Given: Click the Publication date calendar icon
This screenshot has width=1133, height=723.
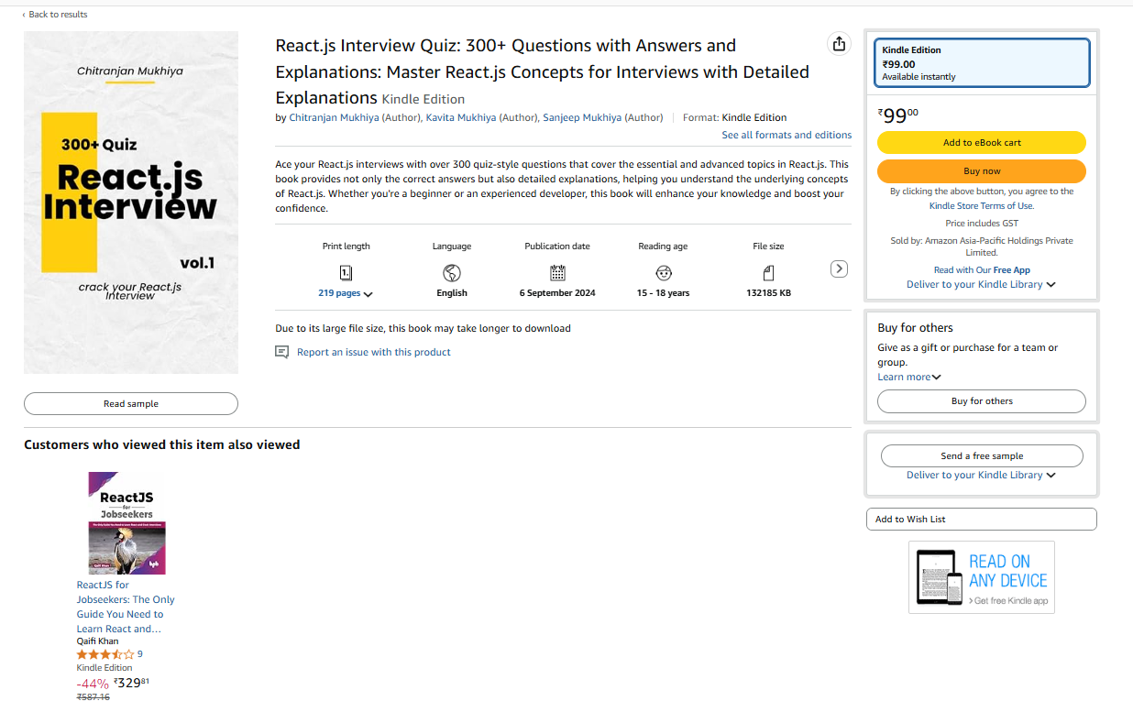Looking at the screenshot, I should point(557,273).
